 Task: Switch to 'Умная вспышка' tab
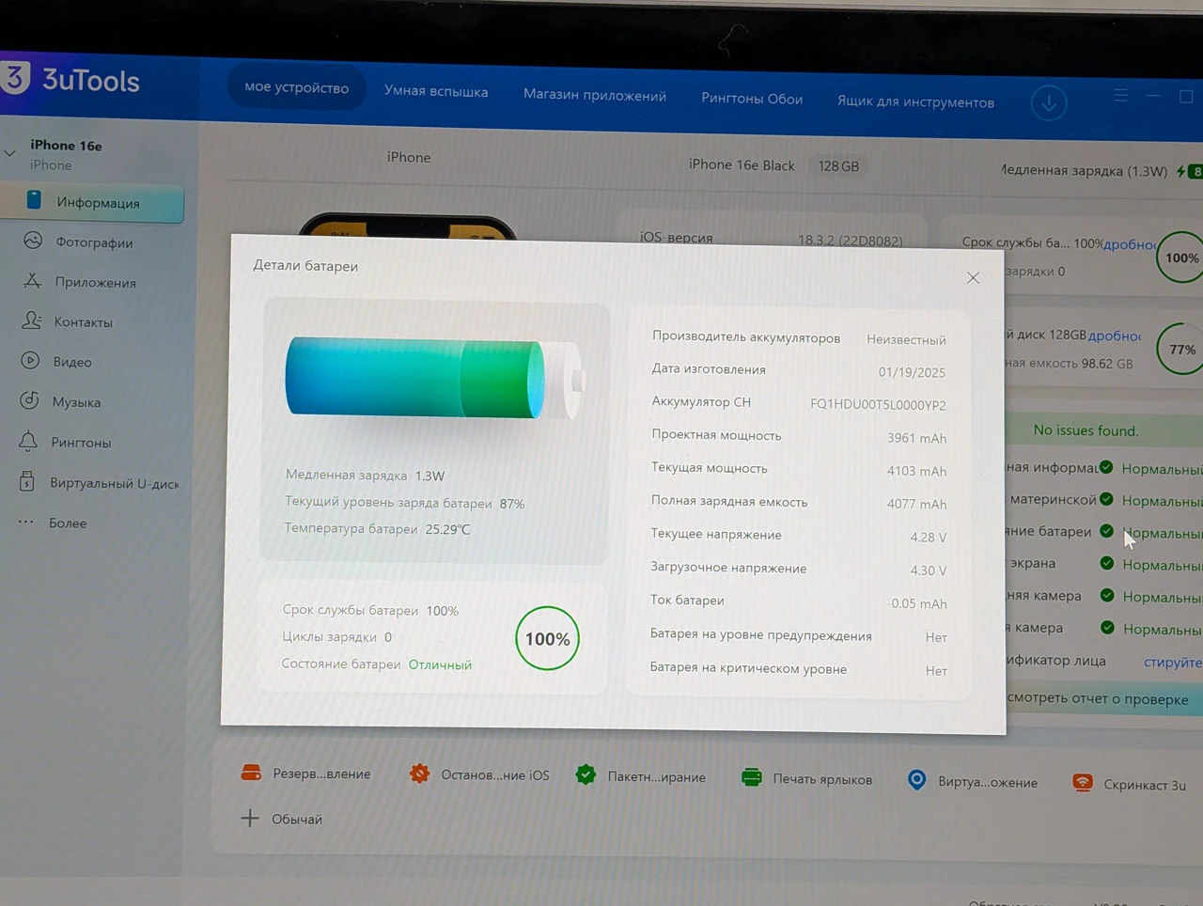(x=436, y=91)
